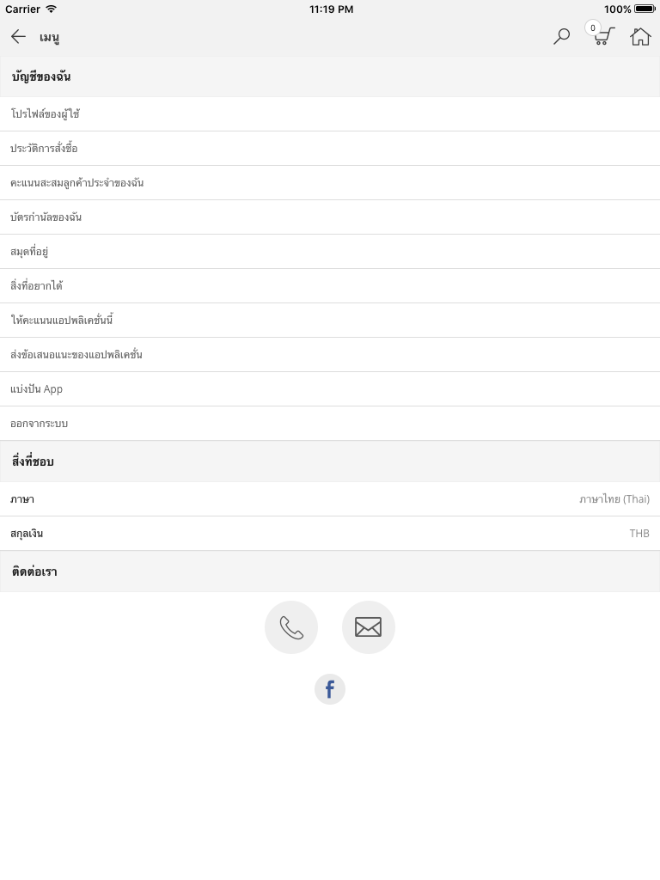Tap the back arrow icon
The height and width of the screenshot is (880, 660).
[18, 37]
